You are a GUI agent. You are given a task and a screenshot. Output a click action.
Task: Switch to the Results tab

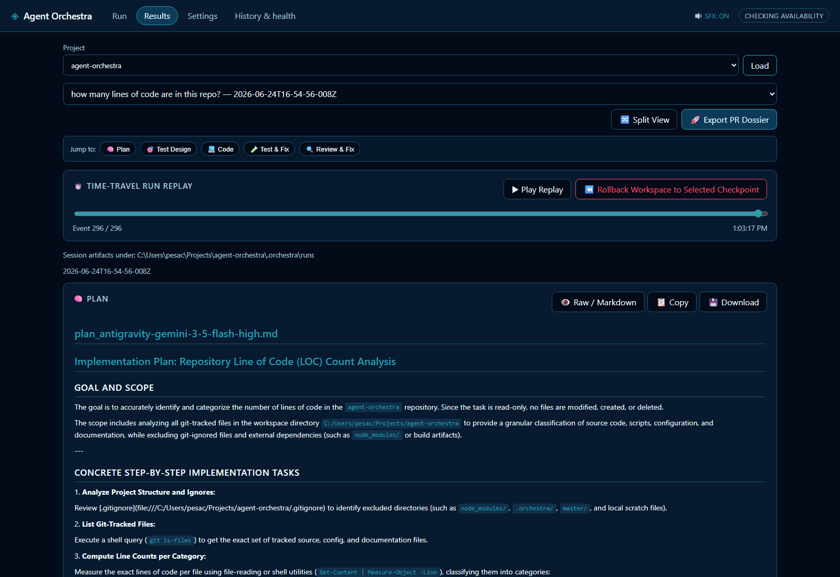click(157, 16)
